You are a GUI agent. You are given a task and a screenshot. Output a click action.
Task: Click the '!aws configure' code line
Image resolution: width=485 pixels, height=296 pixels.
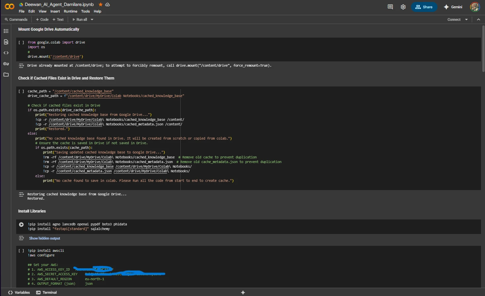[41, 255]
